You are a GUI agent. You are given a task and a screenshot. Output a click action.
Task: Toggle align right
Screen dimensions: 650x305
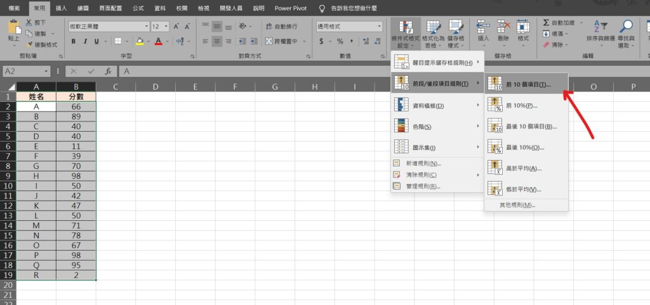[229, 41]
